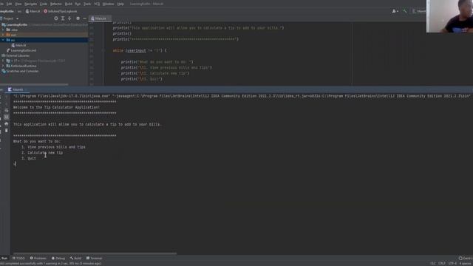Open the run configuration selector

click(419, 11)
